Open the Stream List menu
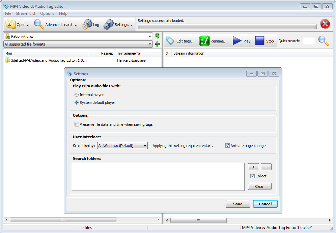Image resolution: width=336 pixels, height=233 pixels. click(26, 13)
